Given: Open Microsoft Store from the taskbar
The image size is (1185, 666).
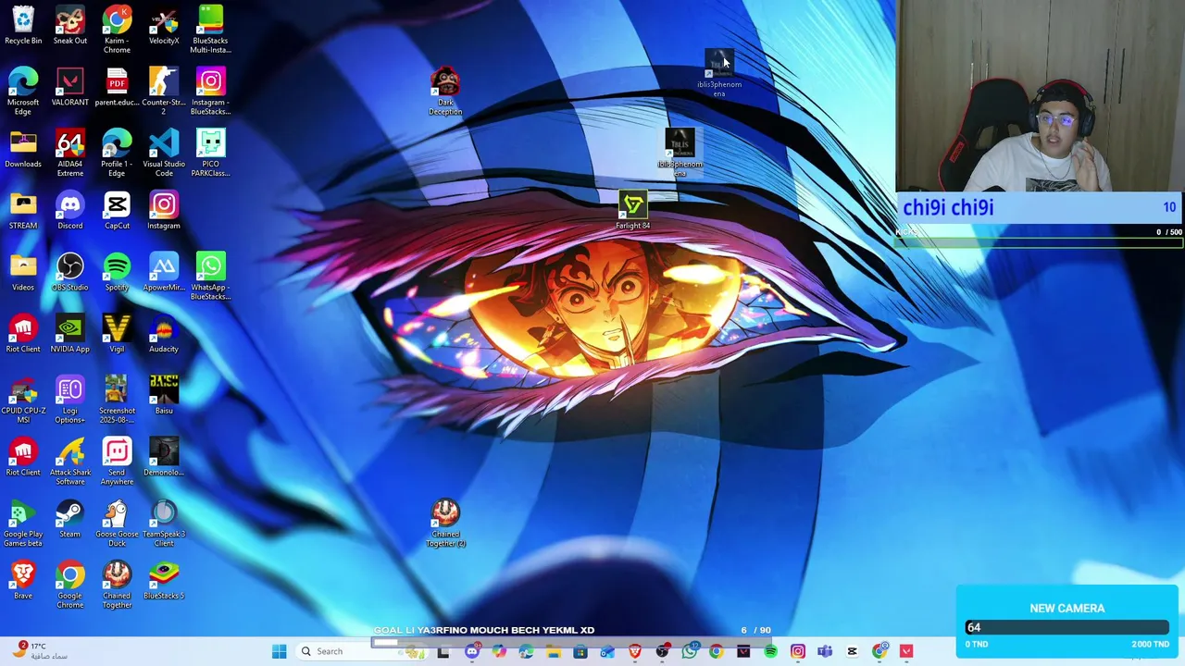Looking at the screenshot, I should (580, 651).
